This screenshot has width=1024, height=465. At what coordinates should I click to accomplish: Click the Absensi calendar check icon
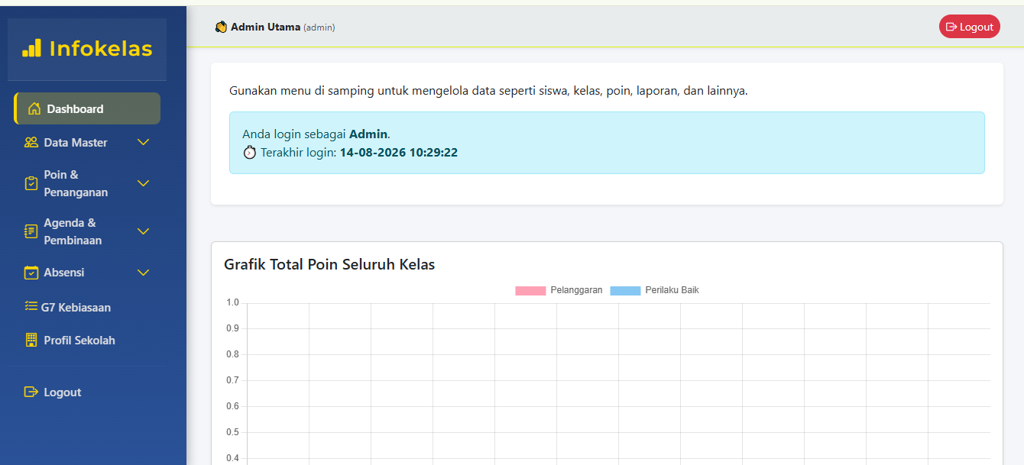click(31, 273)
